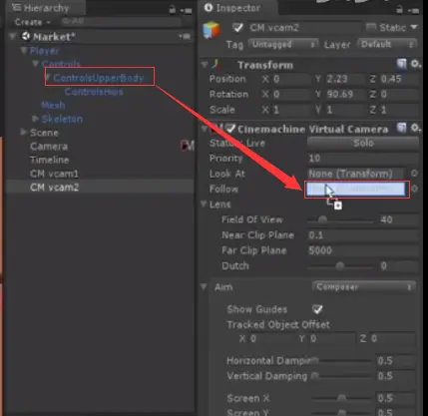This screenshot has width=428, height=416.
Task: Click the CM vcam2 GameObject cube icon
Action: 212,30
